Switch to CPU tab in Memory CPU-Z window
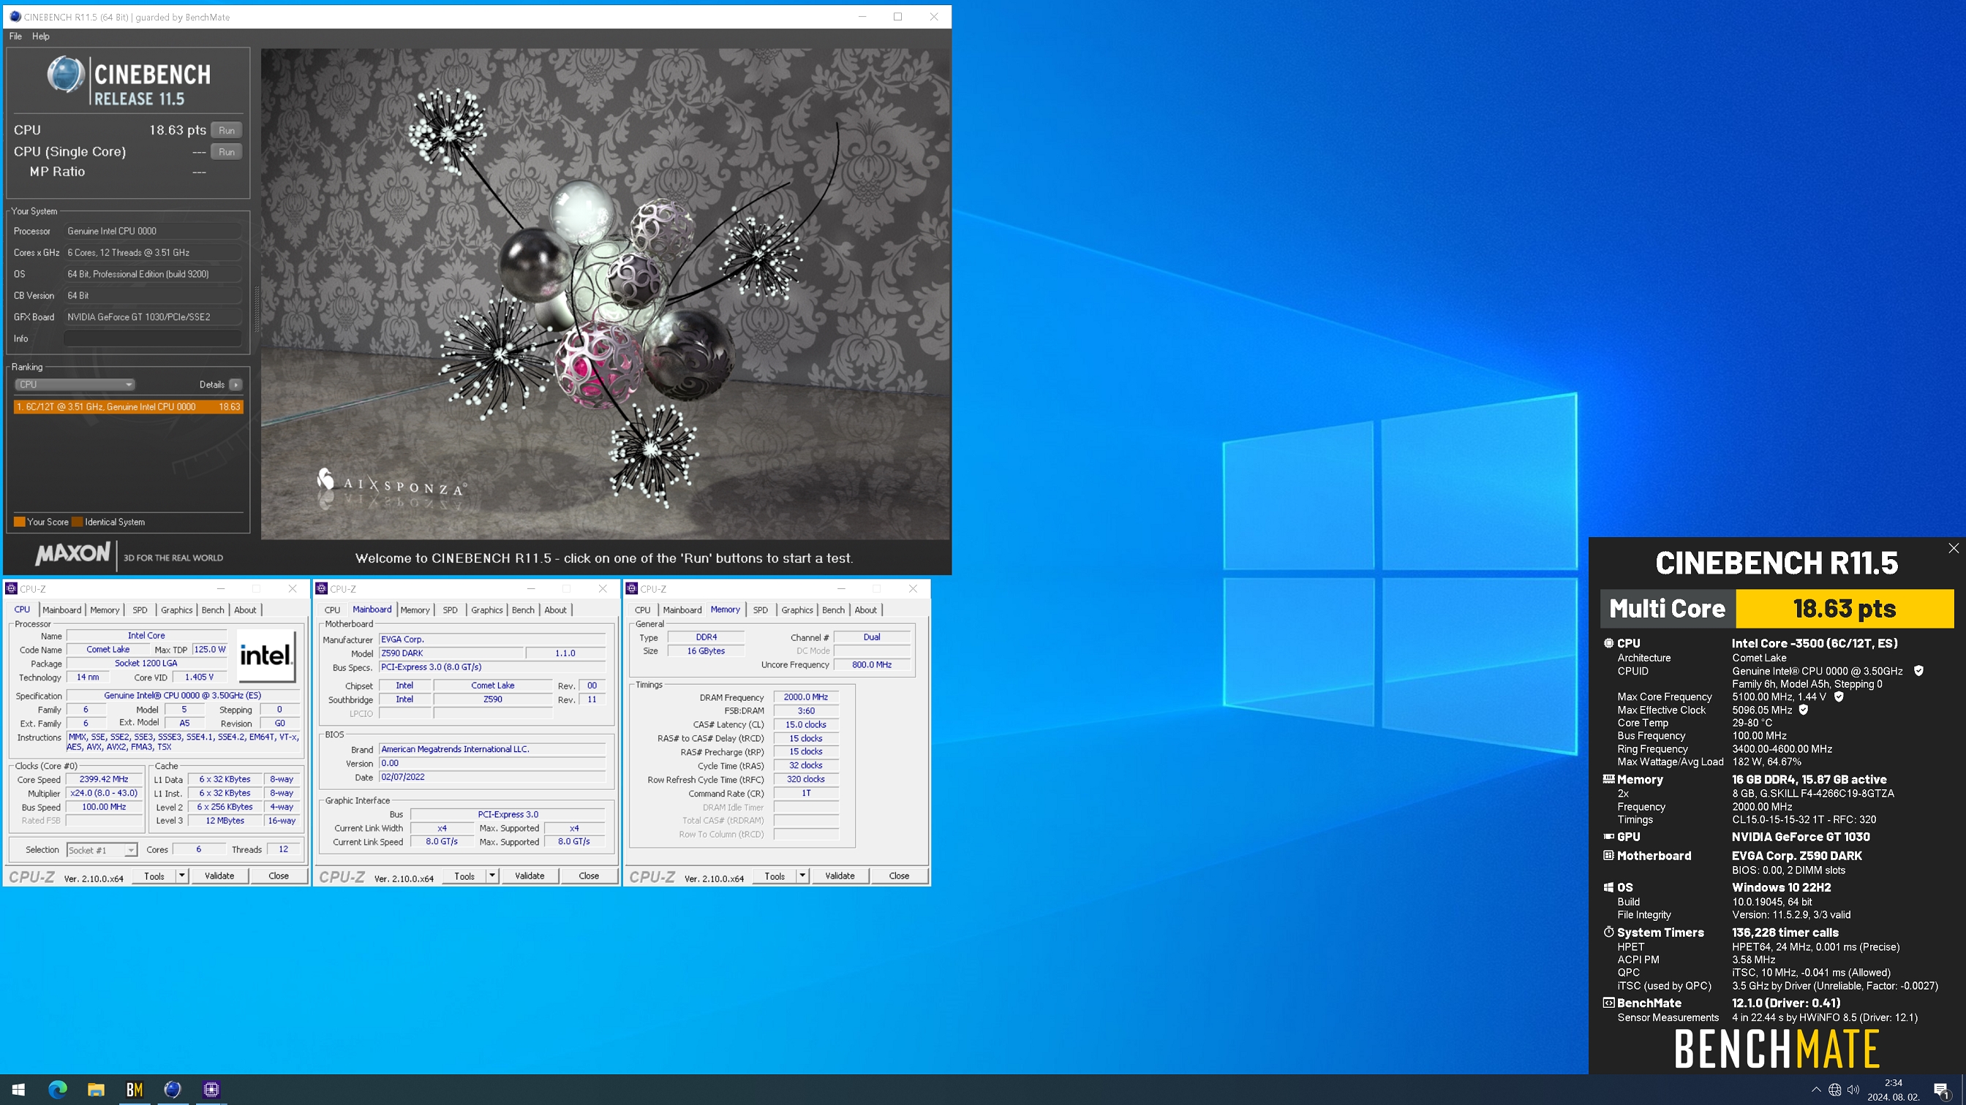1966x1105 pixels. pos(643,610)
